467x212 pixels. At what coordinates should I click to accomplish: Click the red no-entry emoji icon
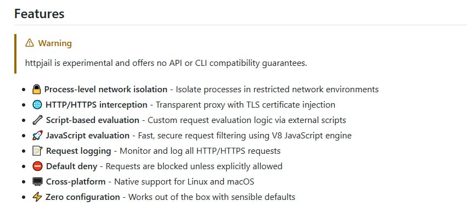(x=37, y=166)
